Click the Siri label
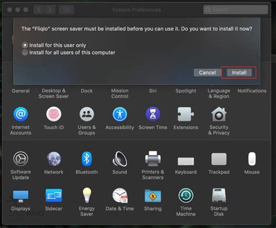This screenshot has width=276, height=228. [153, 91]
